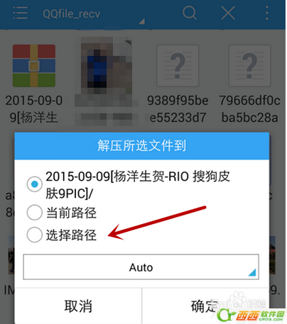Open the hamburger menu icon

pos(20,13)
